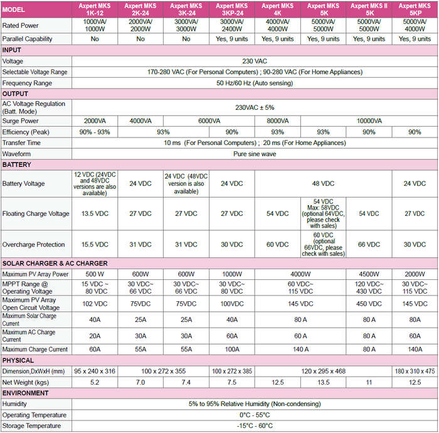439x433 pixels.
Task: Click the PHYSICAL section header
Action: pos(219,360)
